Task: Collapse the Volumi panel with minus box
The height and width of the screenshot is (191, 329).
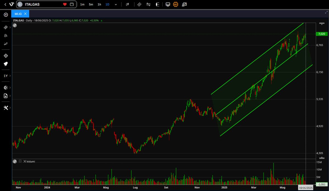Action: (20, 161)
